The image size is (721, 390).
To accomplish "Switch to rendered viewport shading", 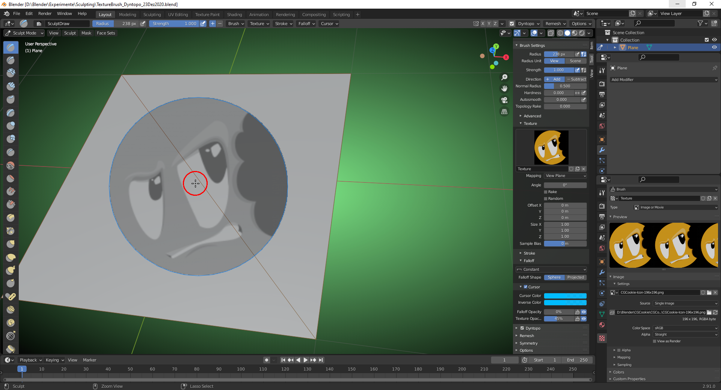I will click(x=582, y=33).
